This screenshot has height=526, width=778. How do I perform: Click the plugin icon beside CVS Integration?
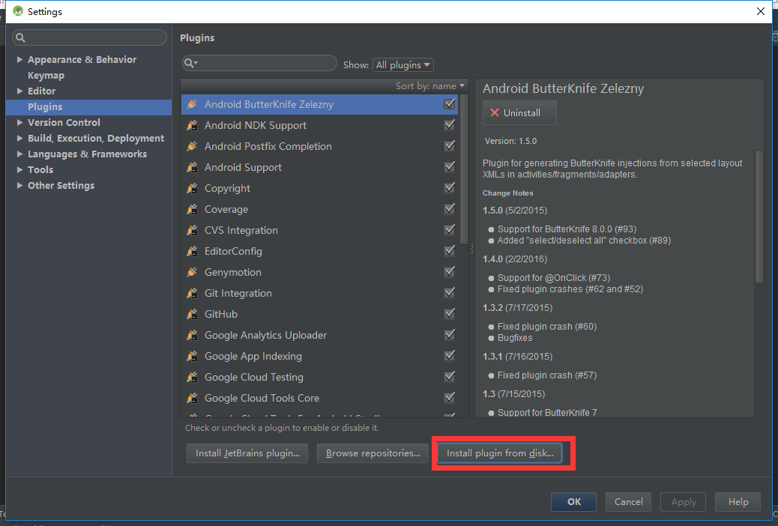click(x=192, y=230)
